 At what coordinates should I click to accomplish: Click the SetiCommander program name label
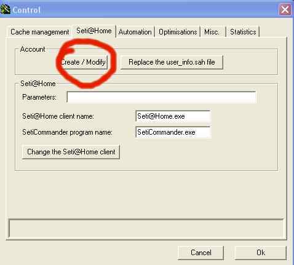tap(67, 132)
